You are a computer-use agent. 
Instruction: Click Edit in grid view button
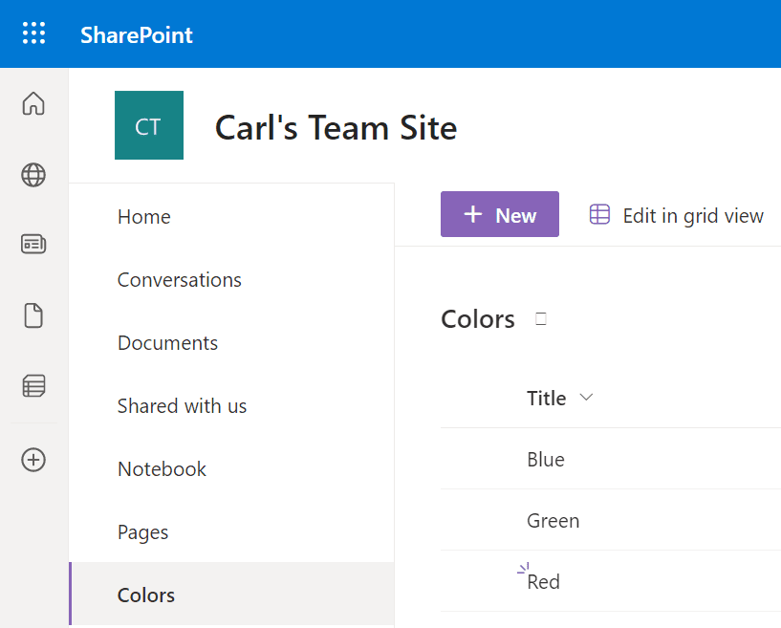[676, 216]
